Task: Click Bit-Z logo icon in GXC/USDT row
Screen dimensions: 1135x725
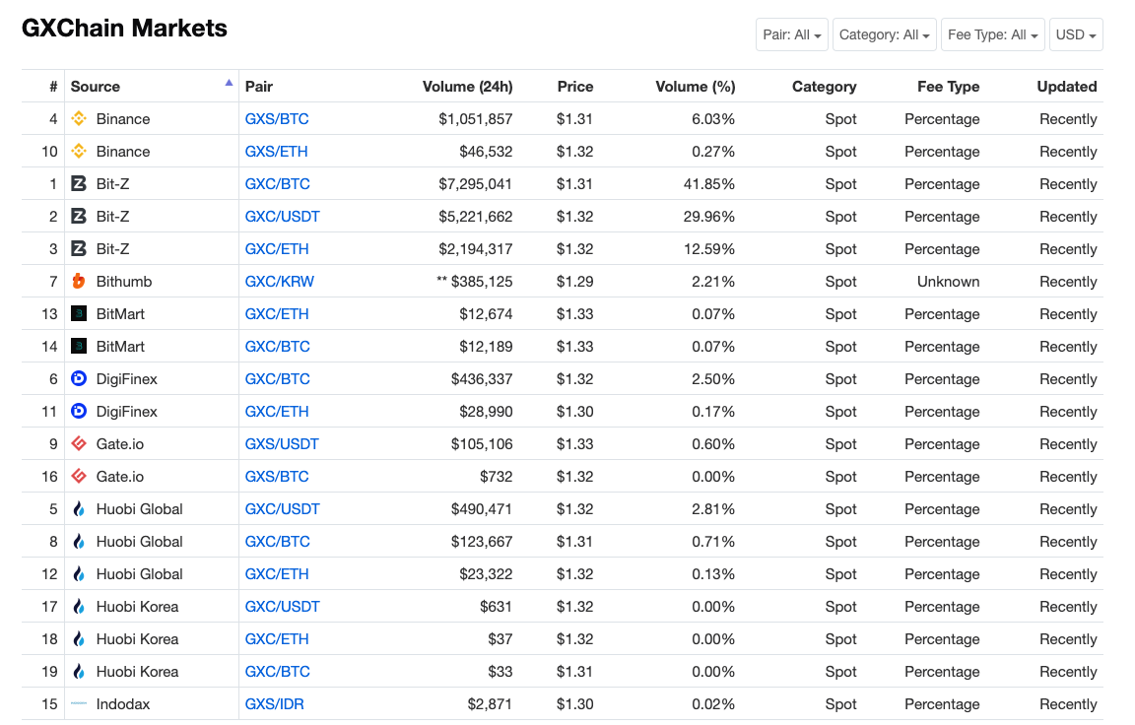Action: [x=79, y=217]
